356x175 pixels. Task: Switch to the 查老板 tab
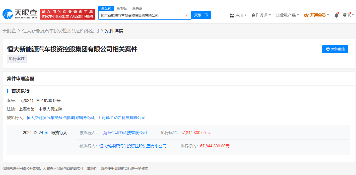click(122, 9)
